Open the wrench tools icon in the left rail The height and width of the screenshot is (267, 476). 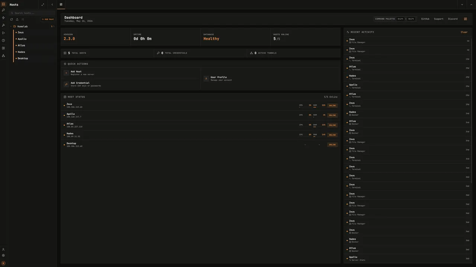(3, 25)
